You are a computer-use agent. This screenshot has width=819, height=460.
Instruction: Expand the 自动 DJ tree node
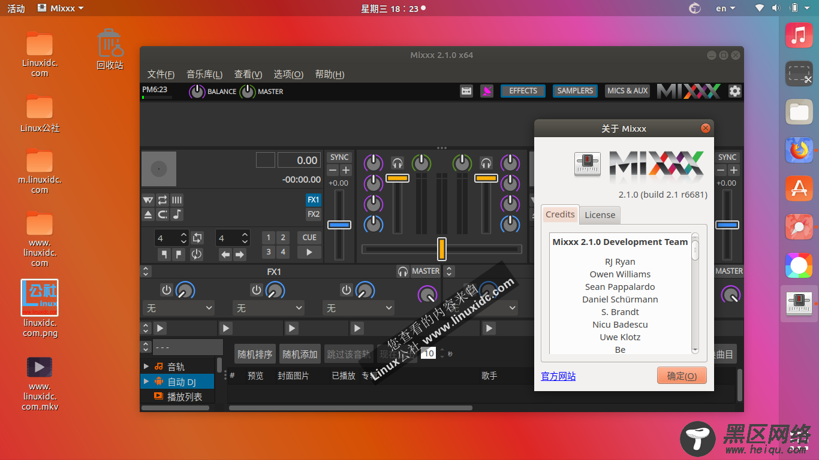point(146,382)
